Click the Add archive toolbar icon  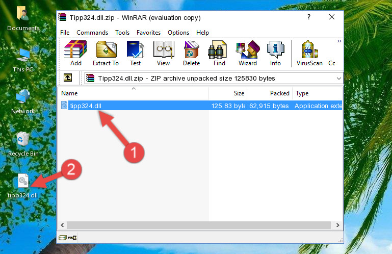pos(75,54)
